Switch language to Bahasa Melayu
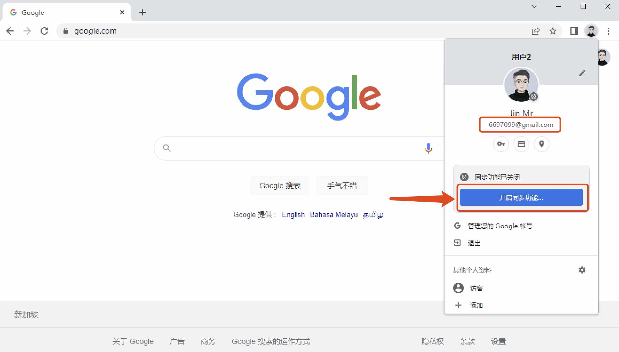Screen dimensions: 619x352 tap(334, 215)
